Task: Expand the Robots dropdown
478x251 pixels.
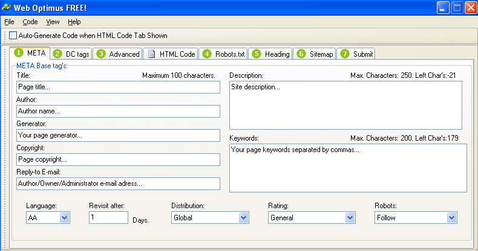Action: (x=451, y=218)
